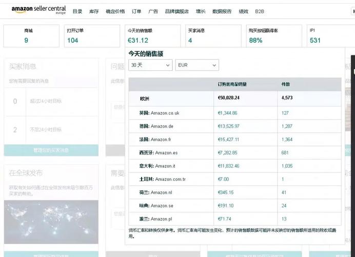Click the 德国: Amazon.de row
The height and width of the screenshot is (257, 355).
pos(235,126)
